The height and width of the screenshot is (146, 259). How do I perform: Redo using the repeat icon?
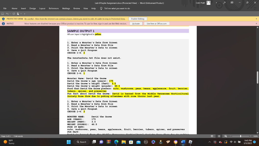(x=14, y=14)
